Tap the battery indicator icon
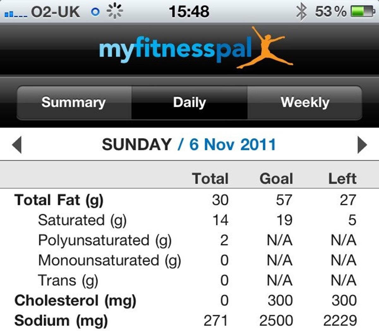379x331 pixels. click(362, 12)
